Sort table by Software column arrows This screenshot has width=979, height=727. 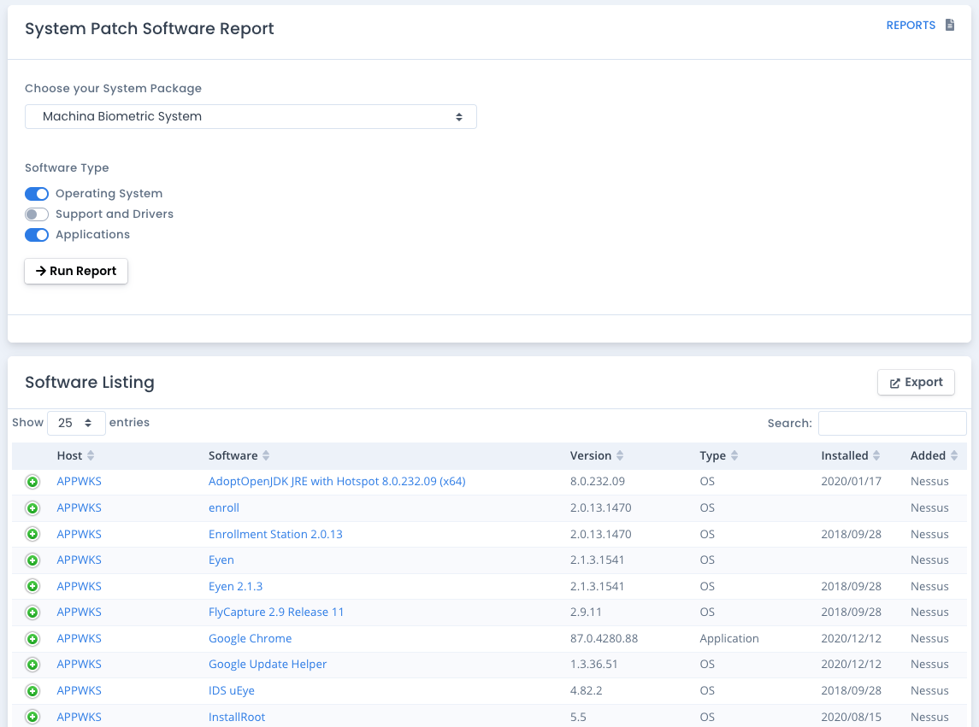tap(266, 455)
